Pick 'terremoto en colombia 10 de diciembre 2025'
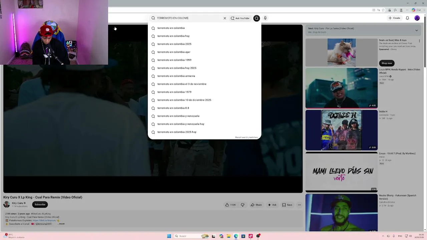This screenshot has width=427, height=240. coord(204,100)
